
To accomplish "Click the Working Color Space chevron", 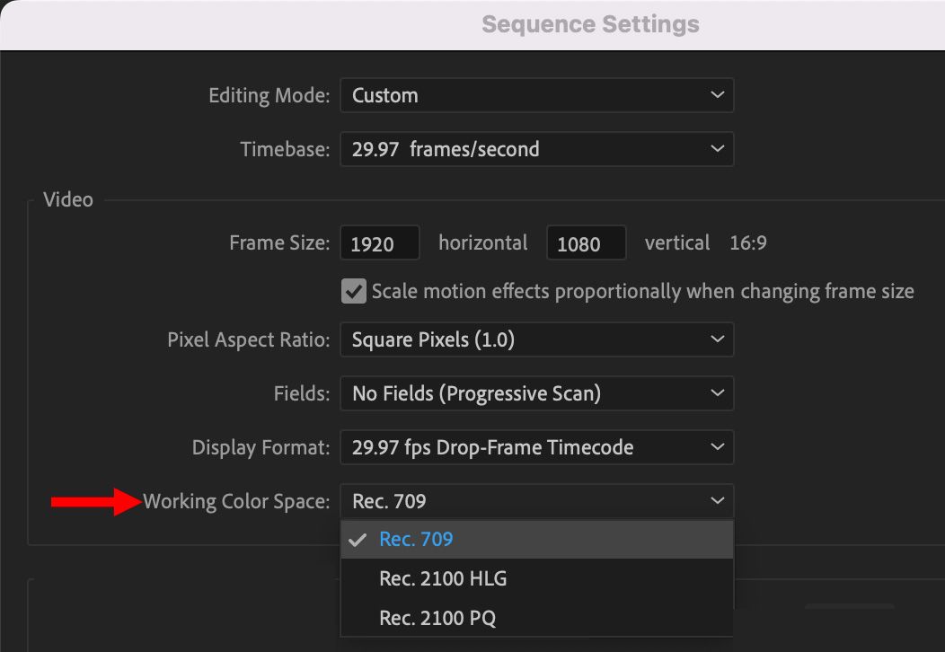I will pos(717,501).
